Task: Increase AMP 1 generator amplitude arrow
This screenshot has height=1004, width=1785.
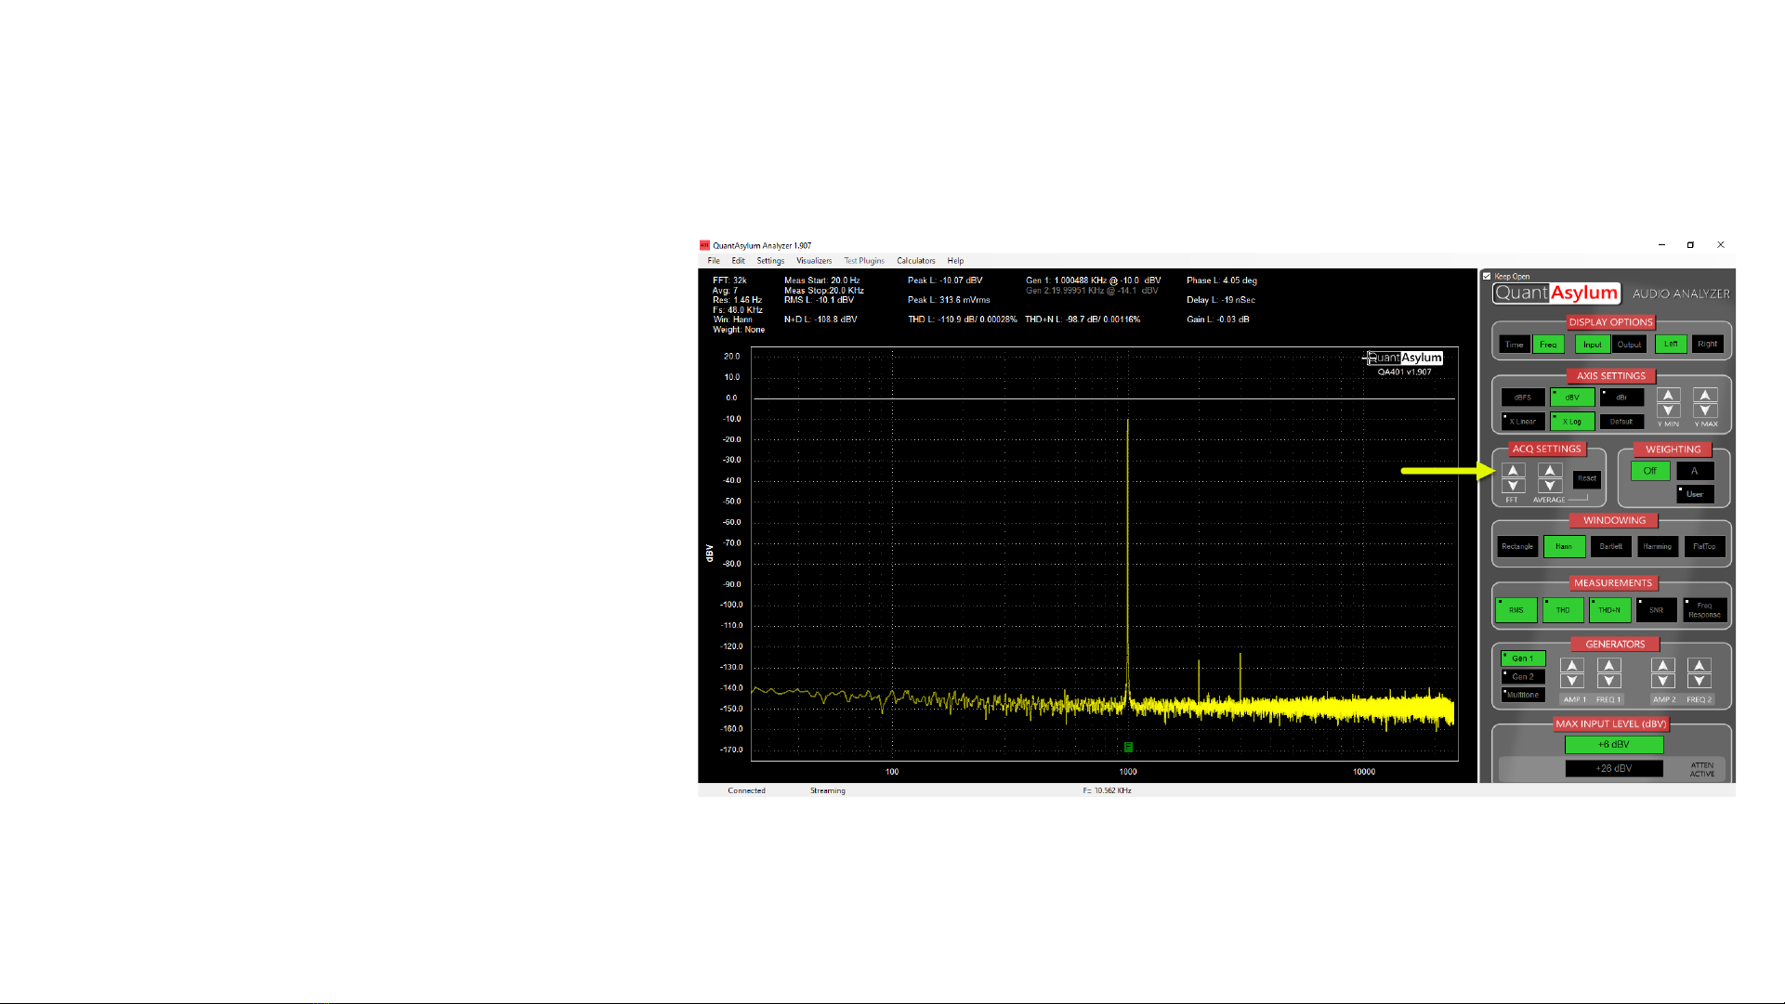Action: click(x=1572, y=665)
